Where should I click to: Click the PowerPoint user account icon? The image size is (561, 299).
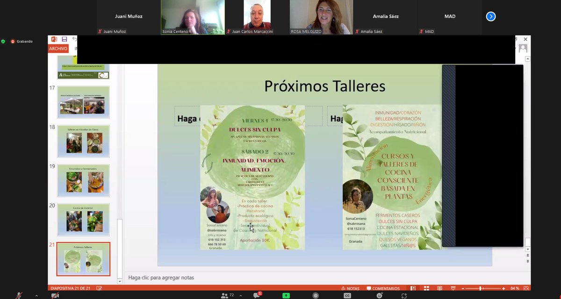[x=523, y=48]
